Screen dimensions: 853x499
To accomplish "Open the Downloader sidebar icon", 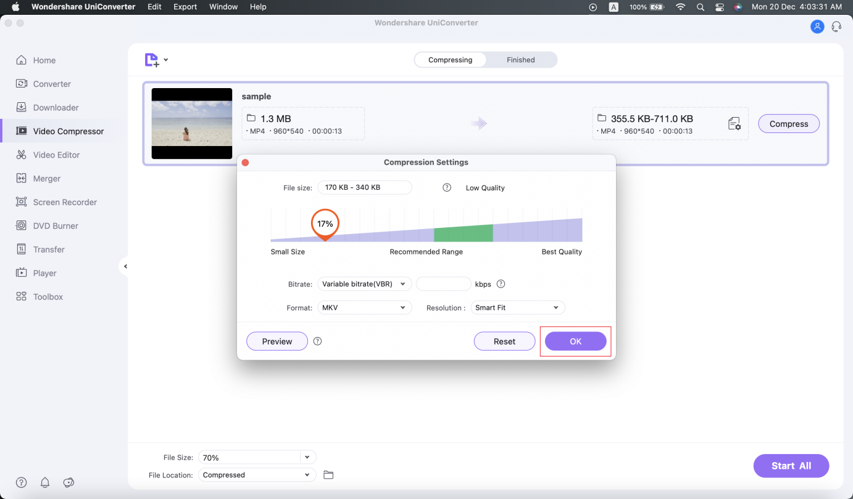I will [22, 107].
